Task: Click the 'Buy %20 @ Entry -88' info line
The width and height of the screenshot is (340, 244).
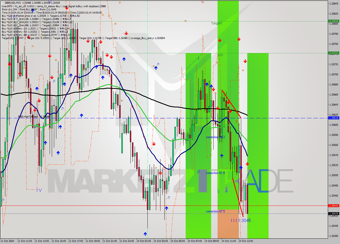Action: [x=36, y=35]
